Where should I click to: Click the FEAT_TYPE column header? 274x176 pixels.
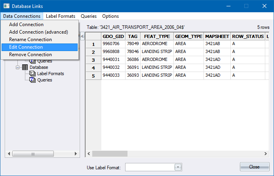pos(157,36)
